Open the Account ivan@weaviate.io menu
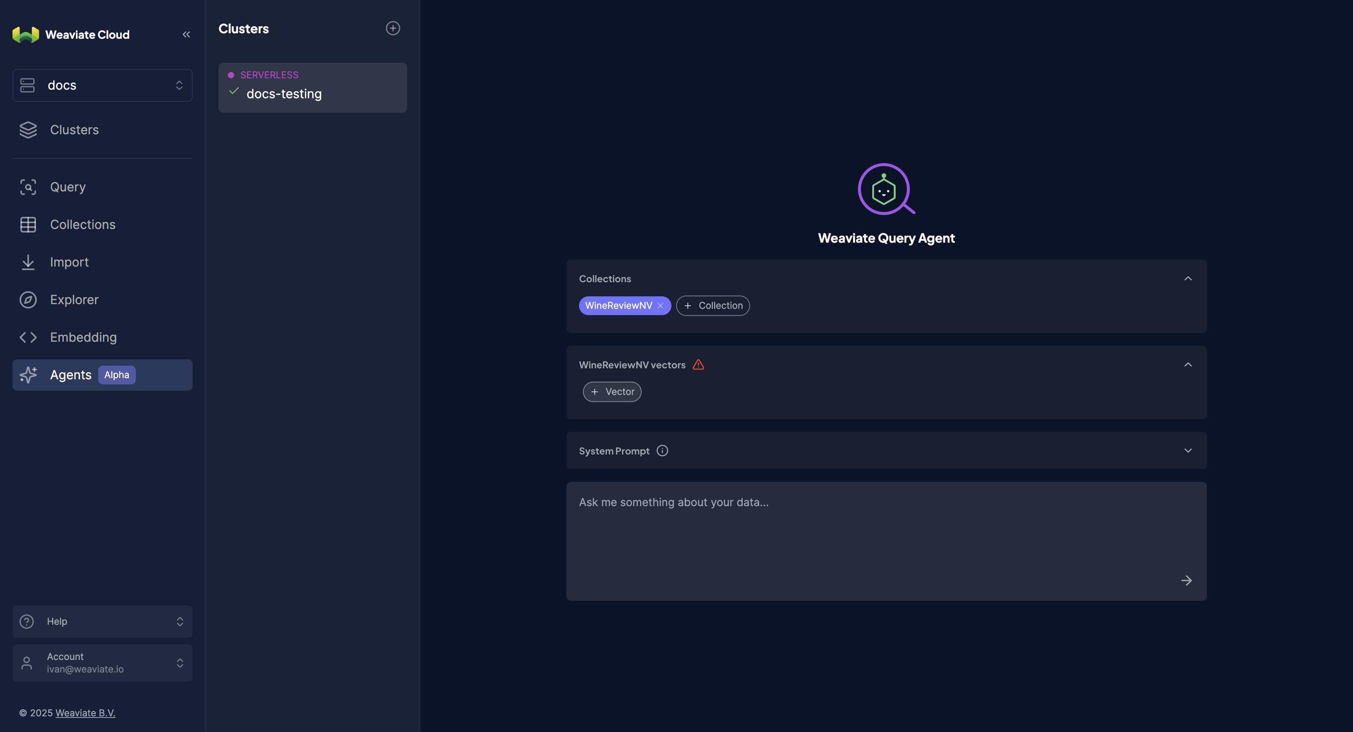Screen dimensions: 1353x732 [x=103, y=663]
